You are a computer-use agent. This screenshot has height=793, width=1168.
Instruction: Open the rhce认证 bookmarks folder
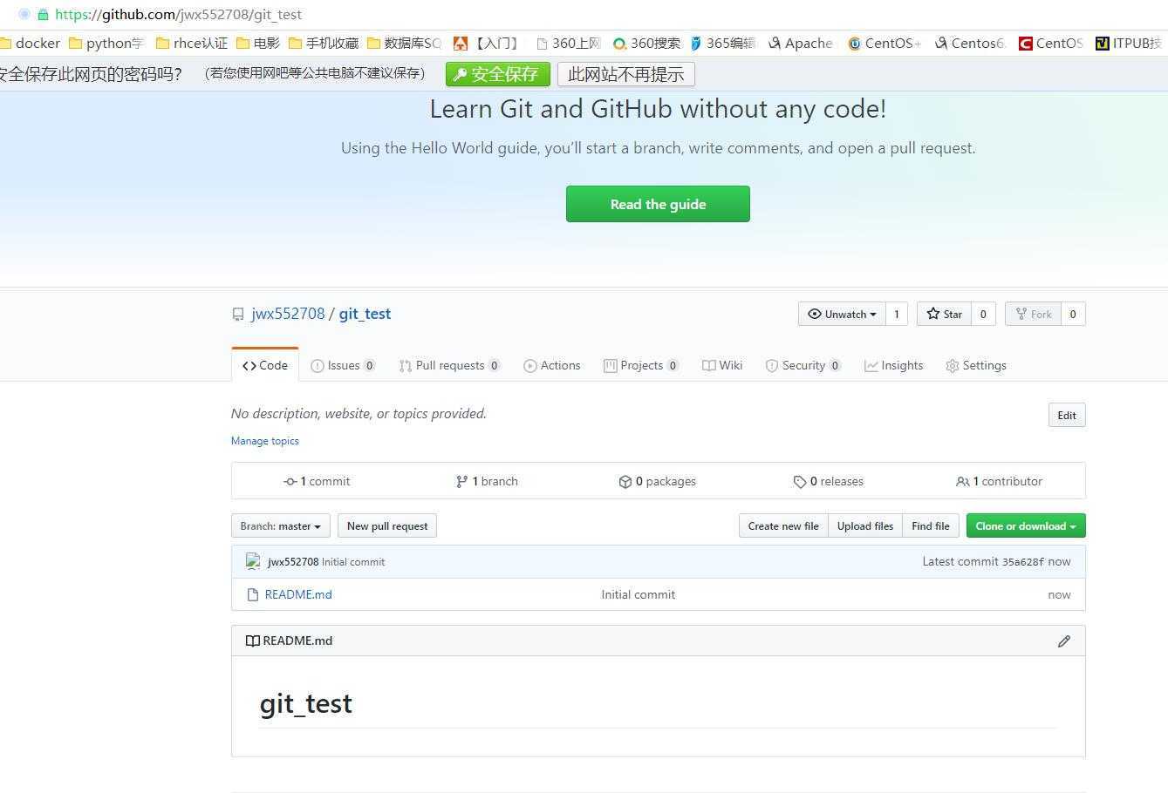192,43
